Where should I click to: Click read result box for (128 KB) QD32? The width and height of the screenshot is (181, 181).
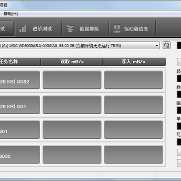pyautogui.click(x=72, y=80)
